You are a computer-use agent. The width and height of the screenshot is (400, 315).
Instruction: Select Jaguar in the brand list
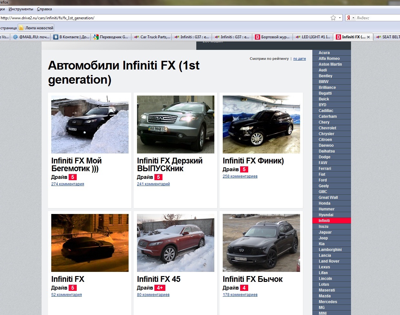coord(332,232)
